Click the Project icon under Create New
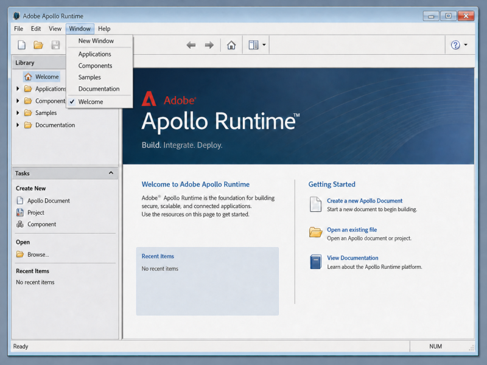Screen dimensions: 487x365 [x=20, y=212]
